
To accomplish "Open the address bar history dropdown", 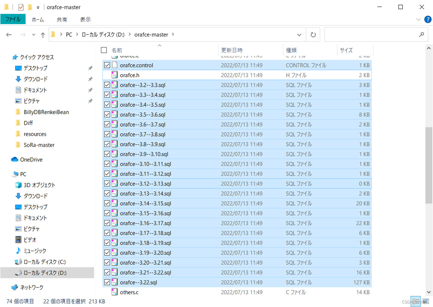I will (299, 35).
